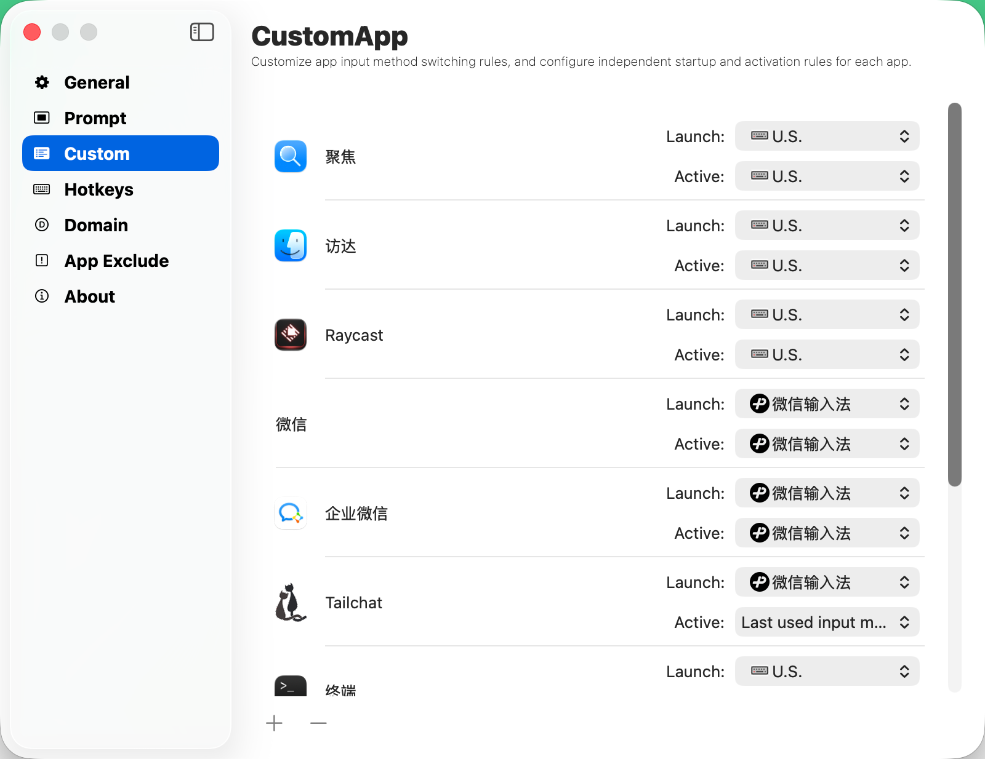Change Tailchat Launch input method
Viewport: 985px width, 759px height.
click(x=827, y=582)
